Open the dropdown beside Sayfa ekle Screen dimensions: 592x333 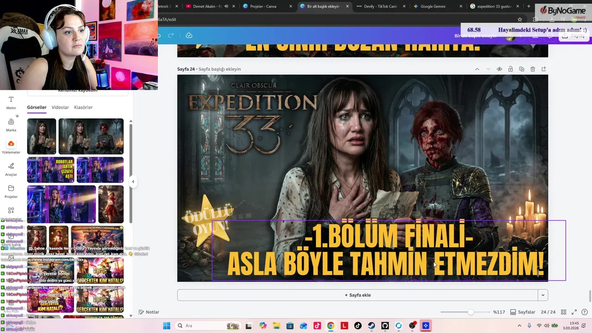(x=543, y=295)
